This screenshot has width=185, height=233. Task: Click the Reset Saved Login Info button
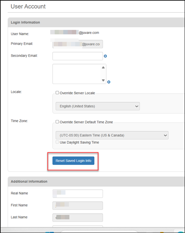[73, 160]
